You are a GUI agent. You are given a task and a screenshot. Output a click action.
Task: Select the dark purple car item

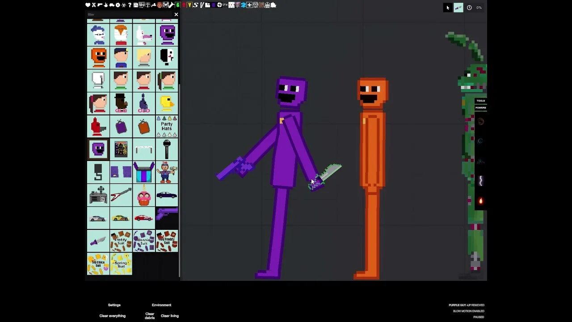pyautogui.click(x=167, y=195)
